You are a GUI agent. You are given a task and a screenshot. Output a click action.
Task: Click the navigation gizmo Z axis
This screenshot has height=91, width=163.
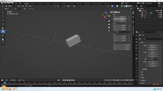click(106, 12)
